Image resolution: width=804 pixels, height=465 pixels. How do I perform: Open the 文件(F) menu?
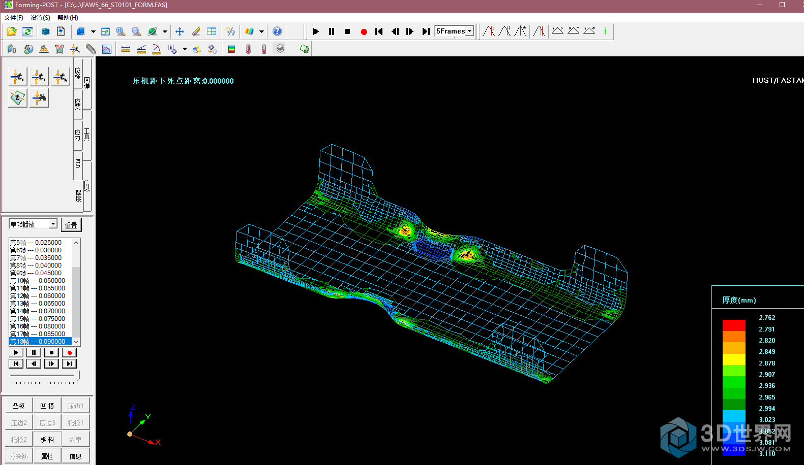[14, 18]
